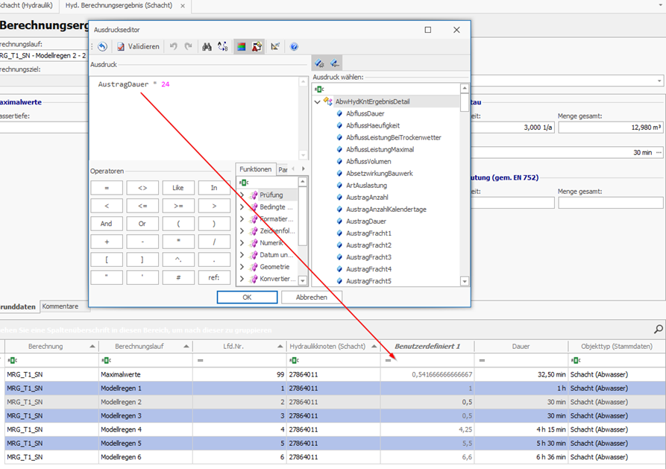Click the find-and-replace icon beside the binoculars
Image resolution: width=666 pixels, height=469 pixels.
[x=222, y=46]
